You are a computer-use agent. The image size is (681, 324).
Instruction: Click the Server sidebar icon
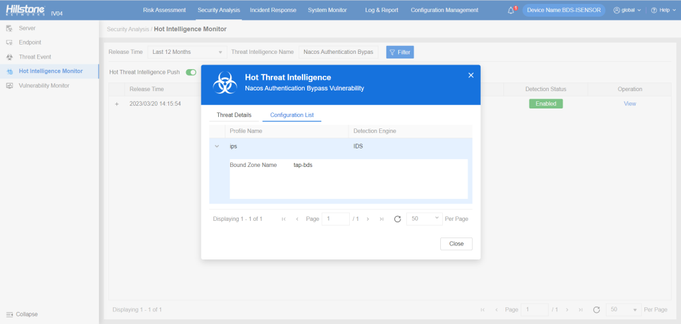(9, 28)
